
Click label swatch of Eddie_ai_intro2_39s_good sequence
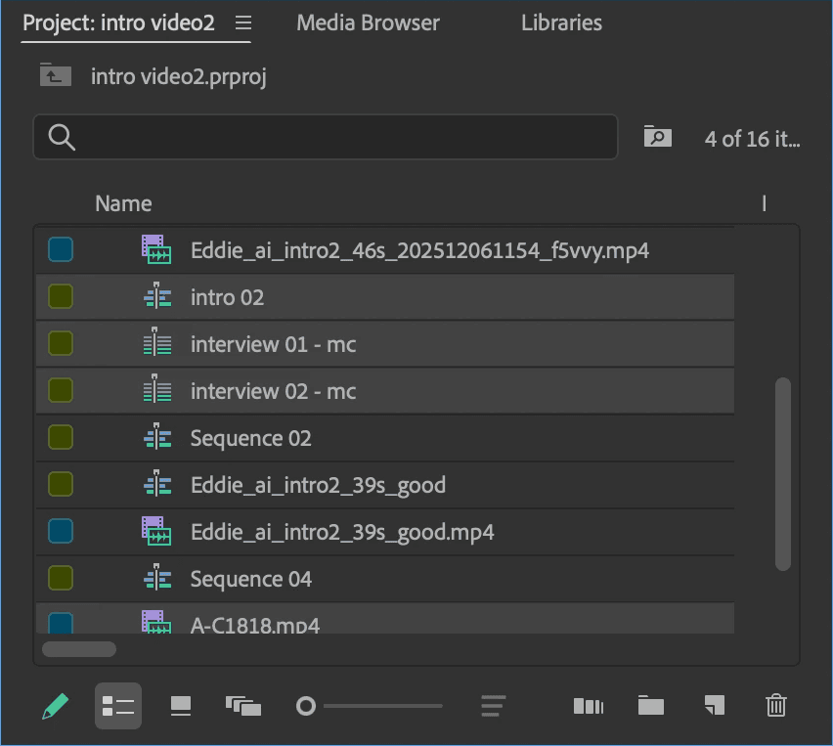tap(61, 484)
